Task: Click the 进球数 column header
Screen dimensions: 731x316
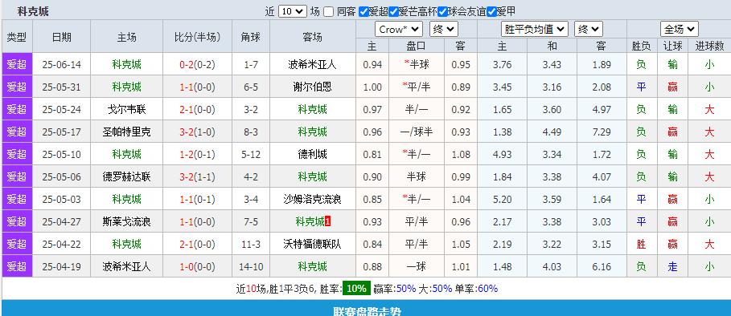Action: coord(709,46)
